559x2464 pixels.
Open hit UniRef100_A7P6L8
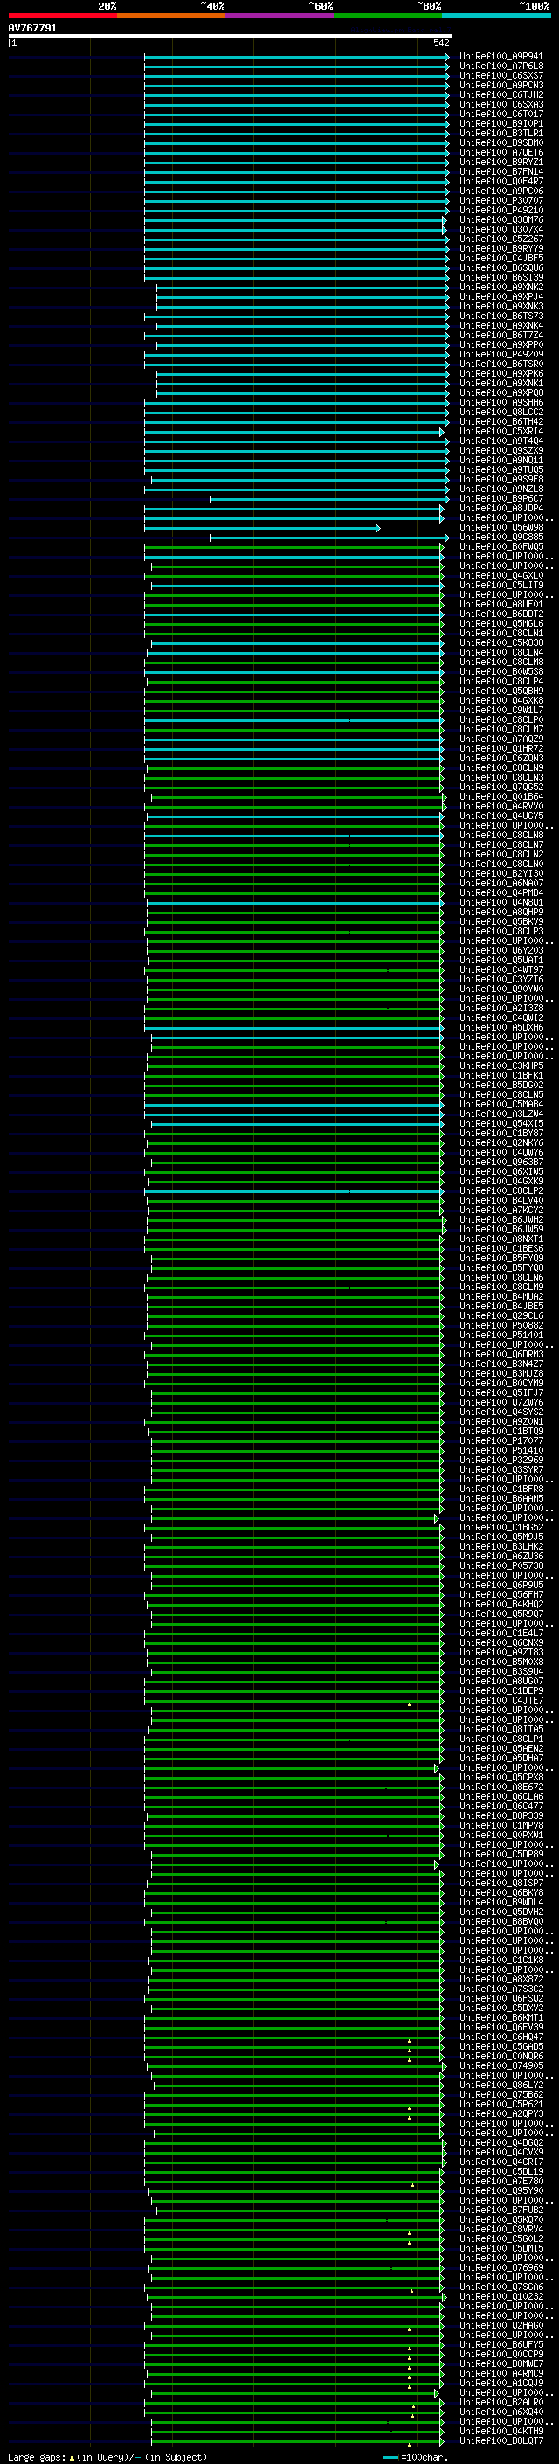500,66
